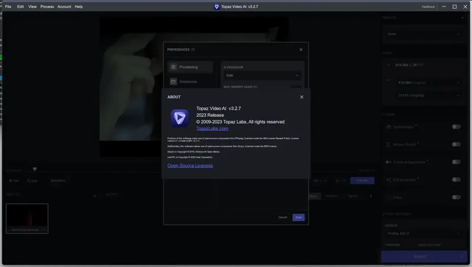Open the Help menu
Viewport: 472px width, 267px height.
click(x=78, y=6)
